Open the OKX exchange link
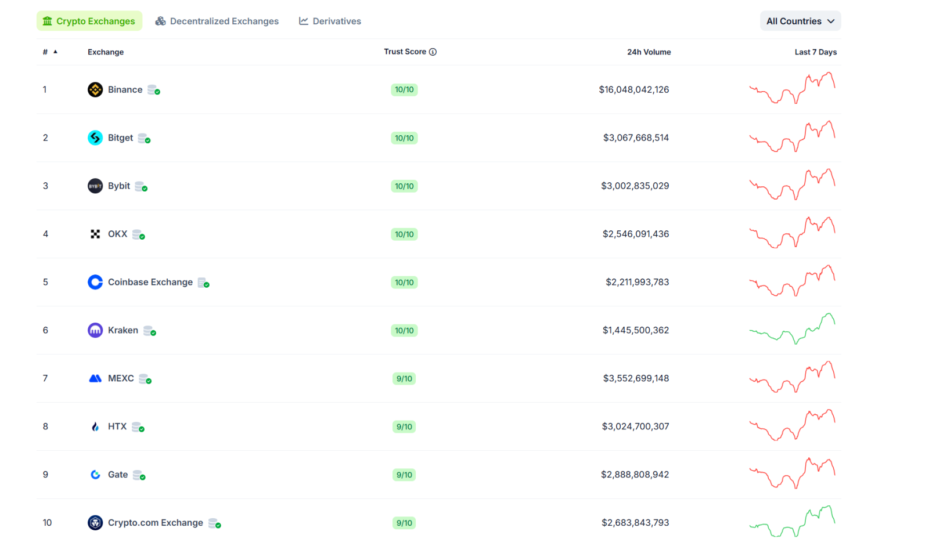Viewport: 929px width, 546px height. (x=117, y=234)
